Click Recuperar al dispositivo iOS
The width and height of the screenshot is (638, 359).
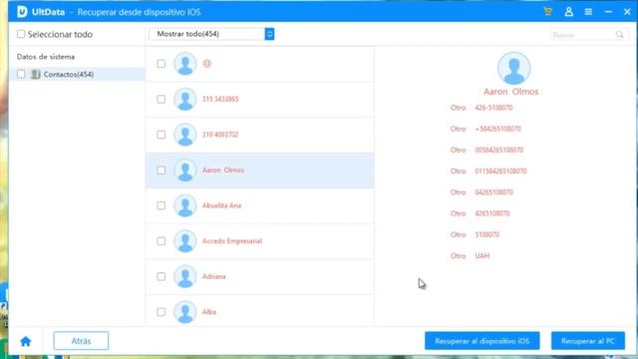pos(482,341)
